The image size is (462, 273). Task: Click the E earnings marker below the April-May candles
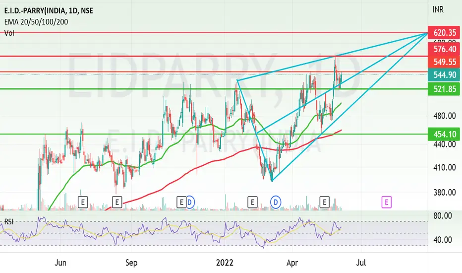(x=324, y=202)
